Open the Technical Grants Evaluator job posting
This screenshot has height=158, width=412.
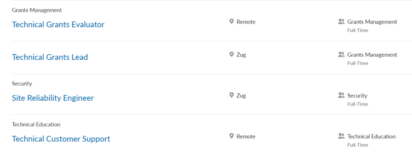58,25
